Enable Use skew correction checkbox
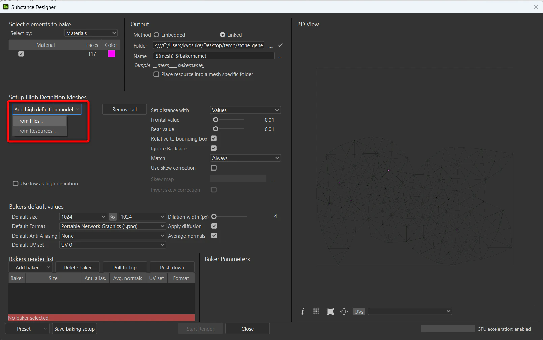 point(214,168)
